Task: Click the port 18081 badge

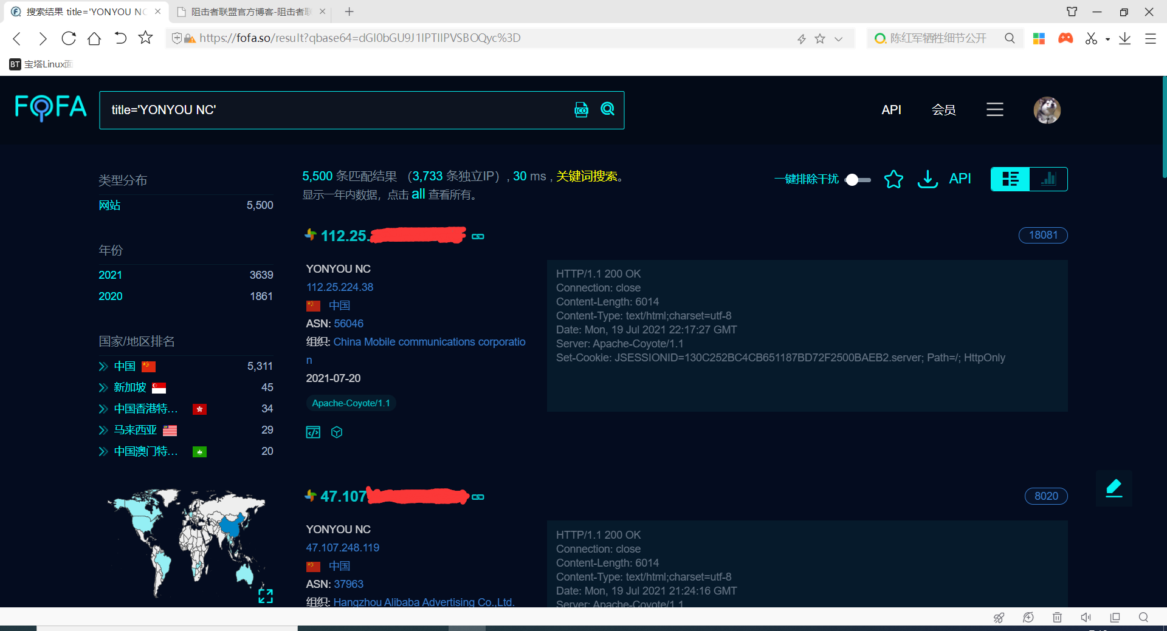Action: pos(1043,235)
